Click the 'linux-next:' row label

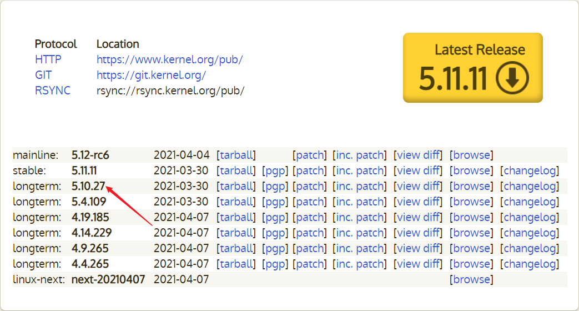(39, 279)
